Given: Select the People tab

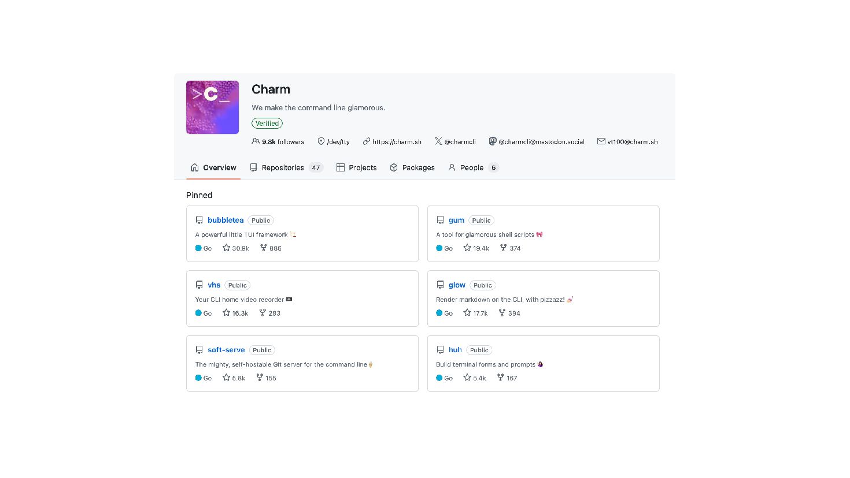Looking at the screenshot, I should click(473, 167).
